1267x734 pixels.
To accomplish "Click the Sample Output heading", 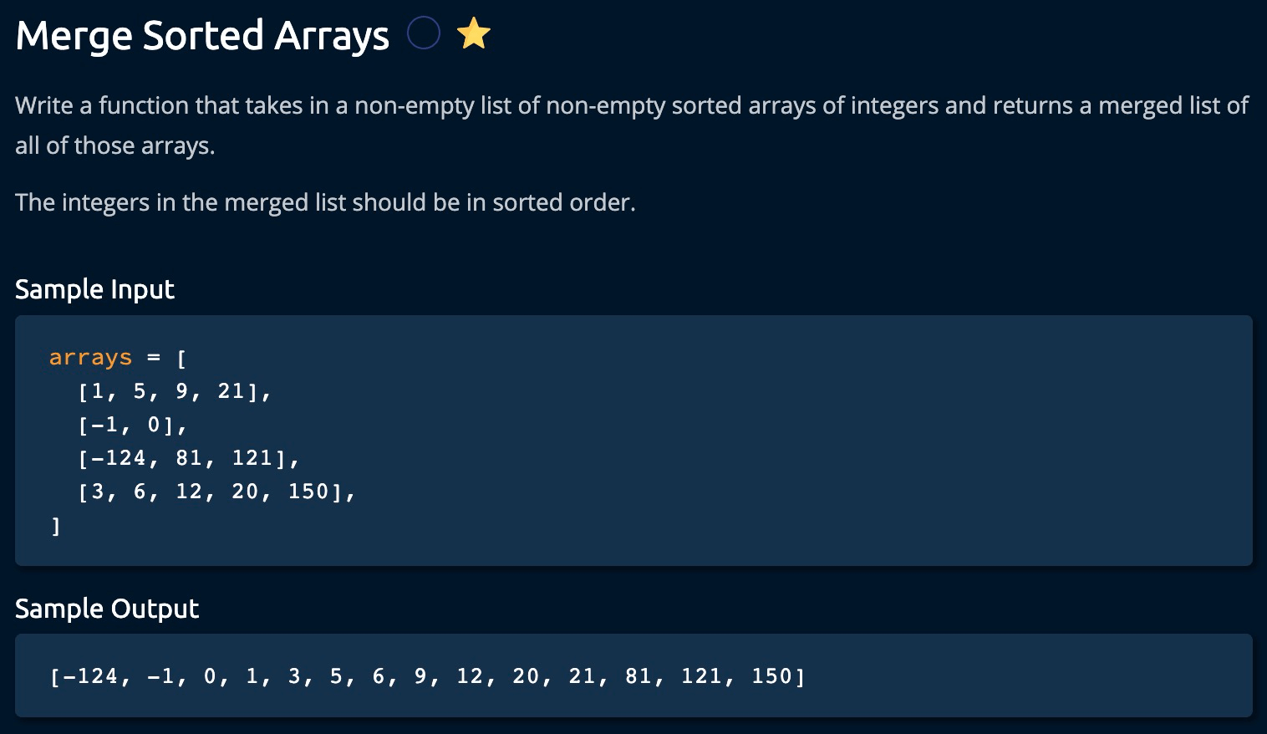I will (107, 609).
